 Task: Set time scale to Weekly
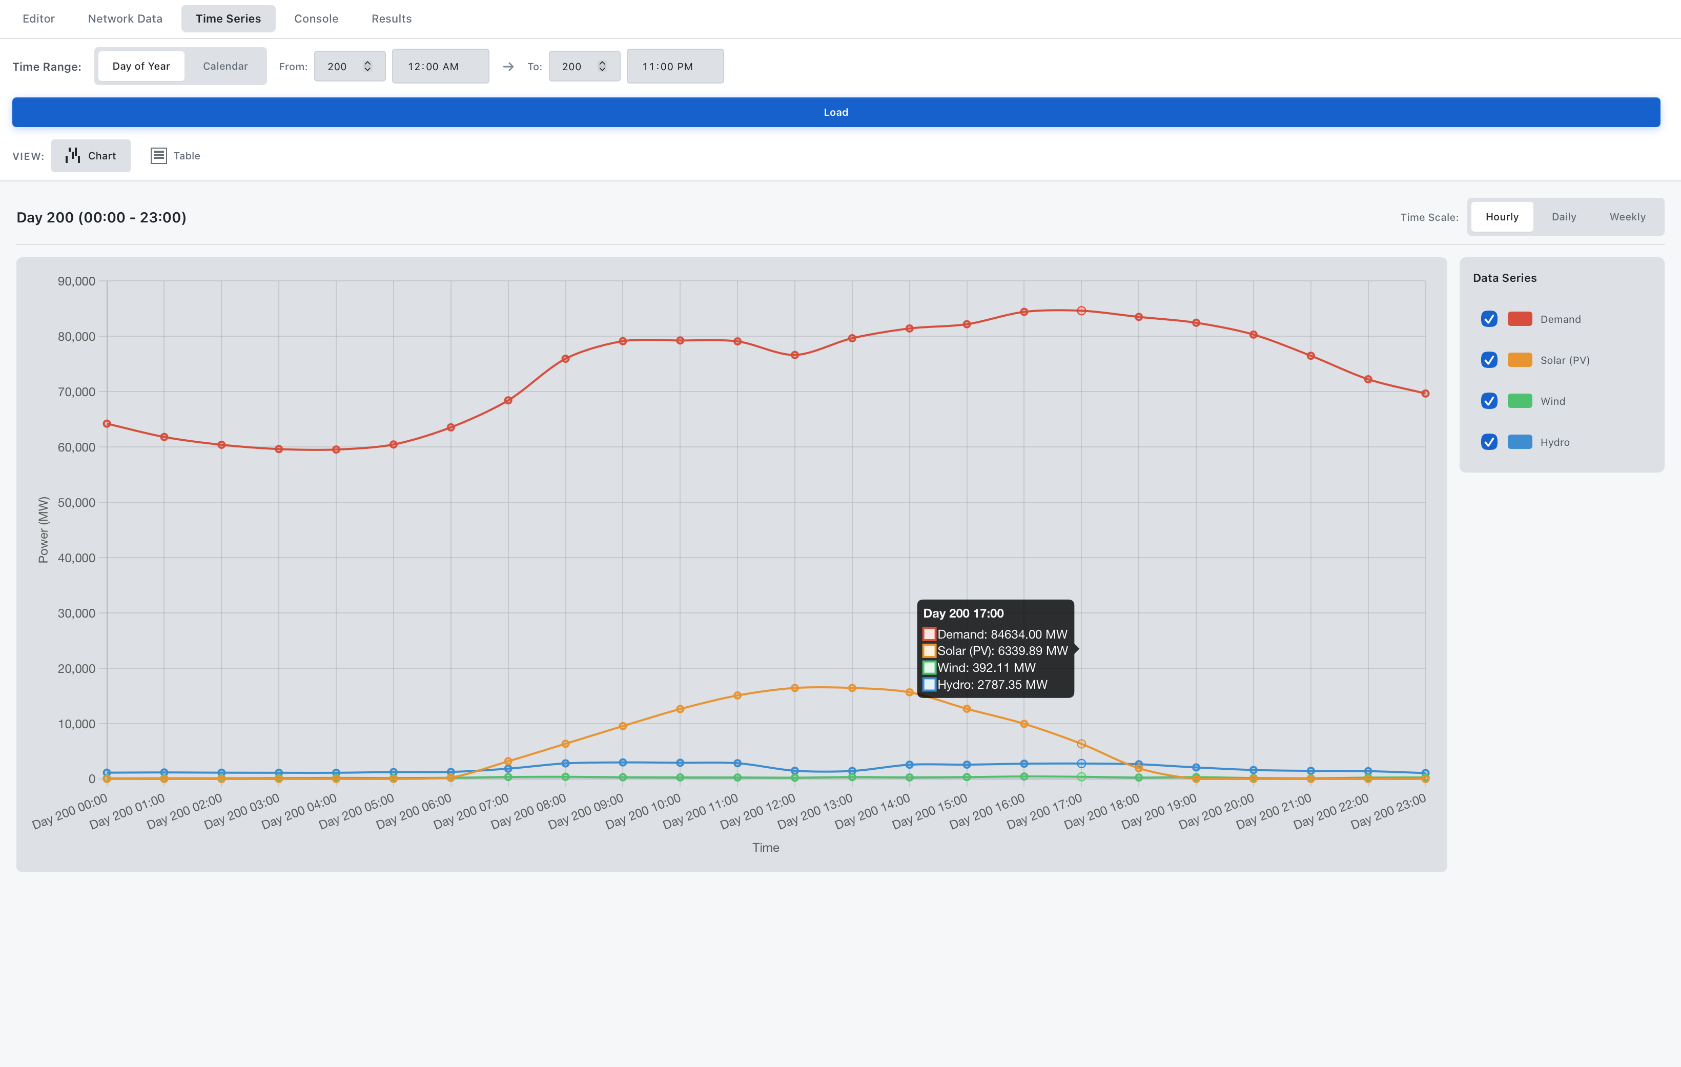pos(1627,217)
